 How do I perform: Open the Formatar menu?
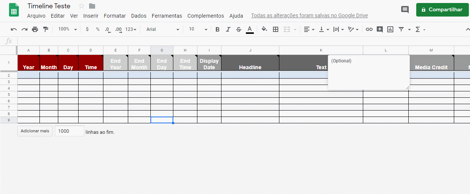[x=115, y=16]
